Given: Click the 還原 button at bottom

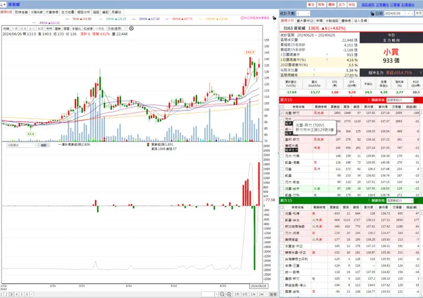Looking at the screenshot, I should (273, 294).
